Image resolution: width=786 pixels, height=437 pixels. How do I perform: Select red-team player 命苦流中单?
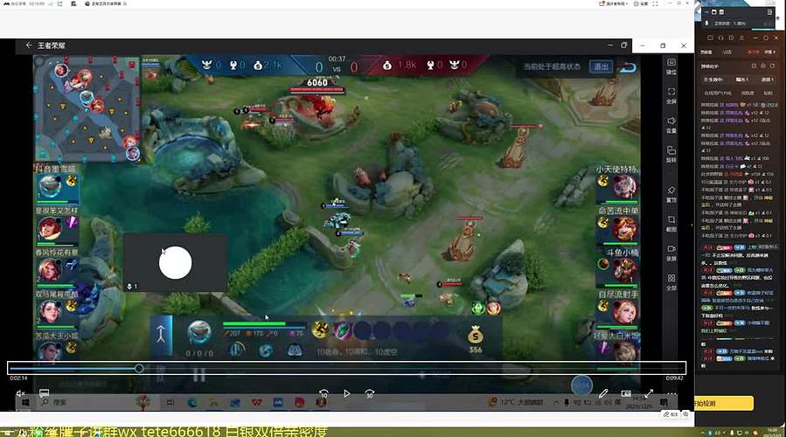[624, 228]
